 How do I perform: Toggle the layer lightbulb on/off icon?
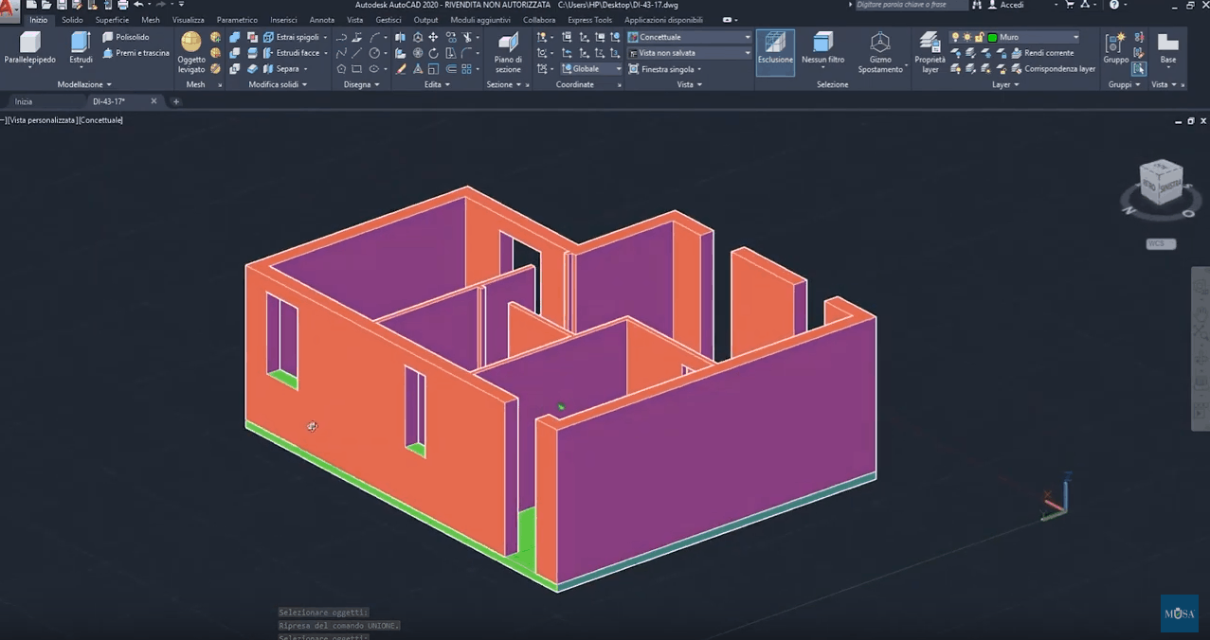pos(955,37)
